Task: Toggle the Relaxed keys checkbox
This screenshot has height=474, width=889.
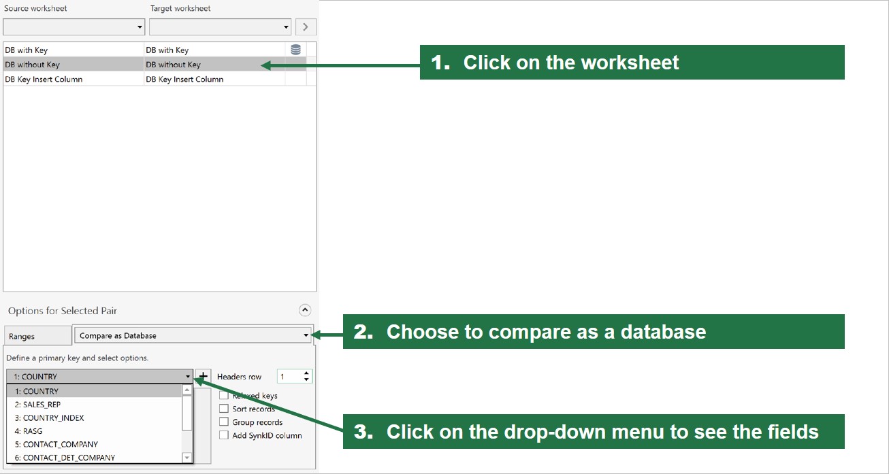Action: [223, 395]
